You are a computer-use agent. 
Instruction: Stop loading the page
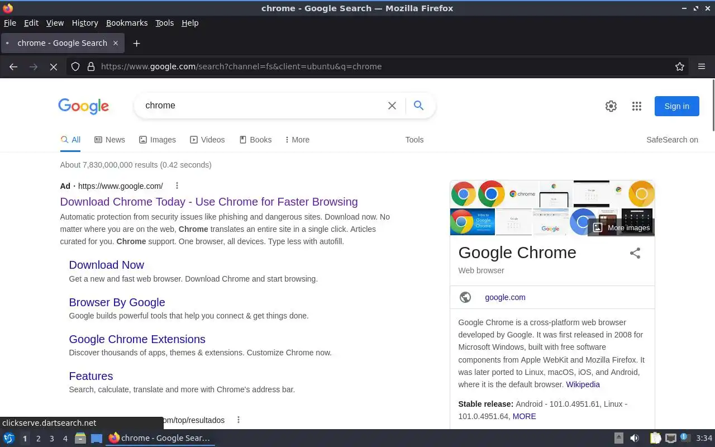tap(54, 66)
